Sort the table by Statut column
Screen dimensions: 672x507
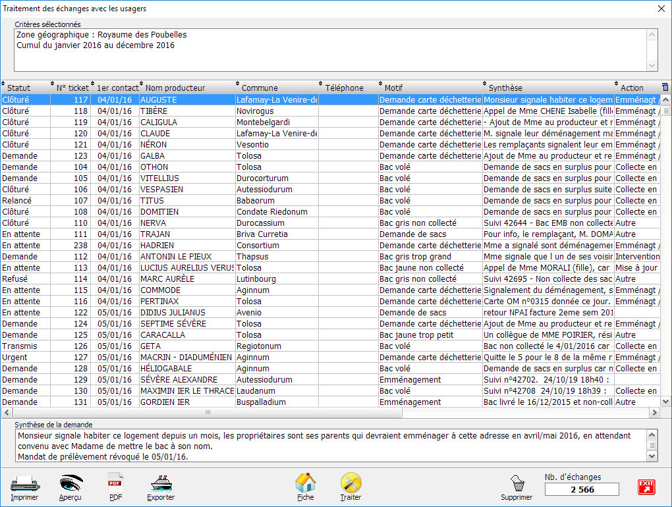point(20,88)
